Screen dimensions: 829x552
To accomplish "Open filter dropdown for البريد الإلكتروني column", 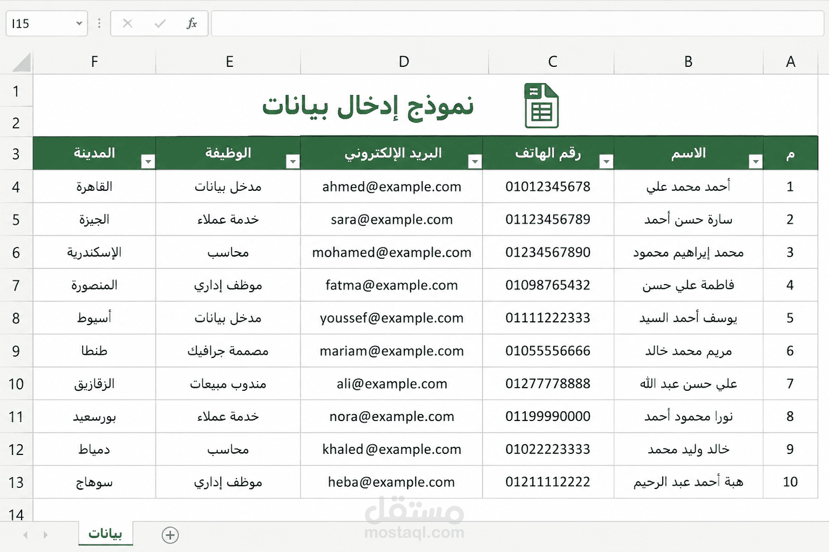I will [x=475, y=161].
